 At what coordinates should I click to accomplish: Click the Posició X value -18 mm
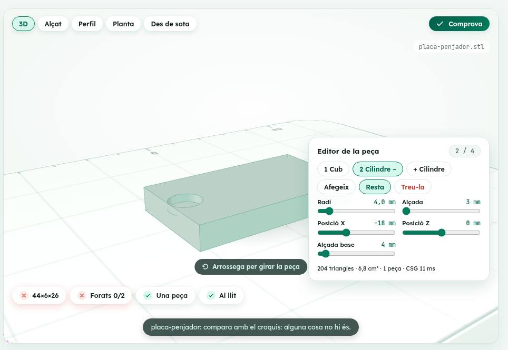[x=385, y=223]
